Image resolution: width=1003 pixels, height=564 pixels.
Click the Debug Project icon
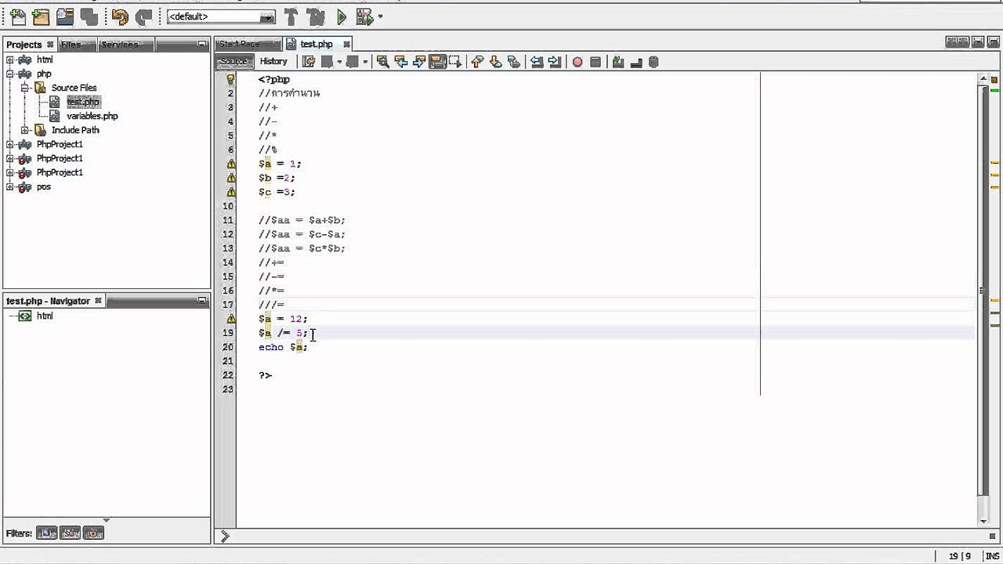tap(364, 16)
